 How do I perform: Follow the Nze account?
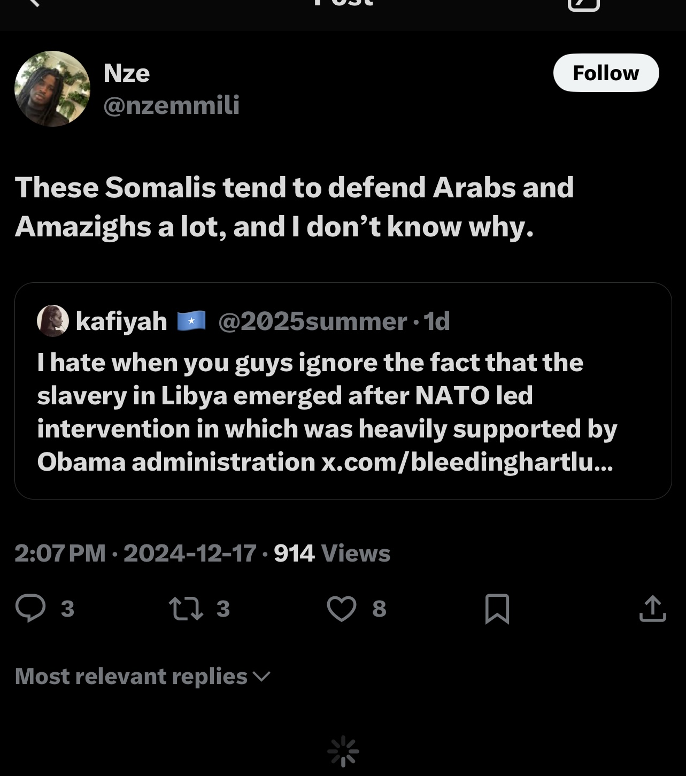[606, 73]
